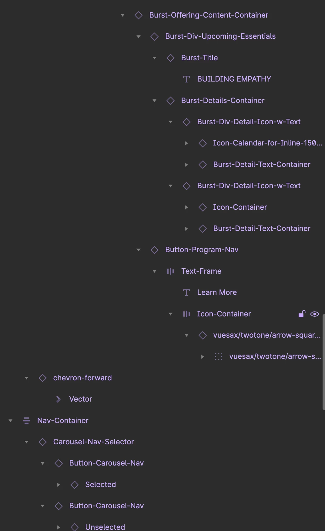
Task: Expand the Selected layer arrow
Action: pyautogui.click(x=59, y=485)
